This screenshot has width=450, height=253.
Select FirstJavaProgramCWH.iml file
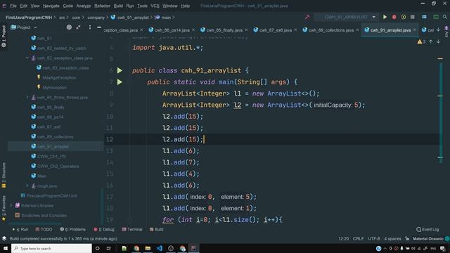tap(51, 195)
